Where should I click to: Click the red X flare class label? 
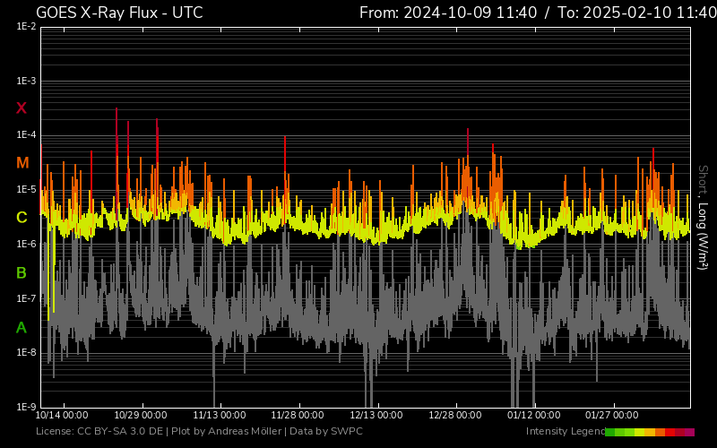click(22, 108)
